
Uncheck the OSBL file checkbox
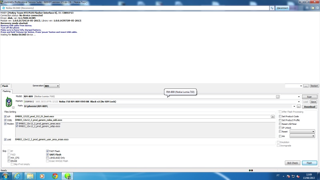[x=5, y=120]
